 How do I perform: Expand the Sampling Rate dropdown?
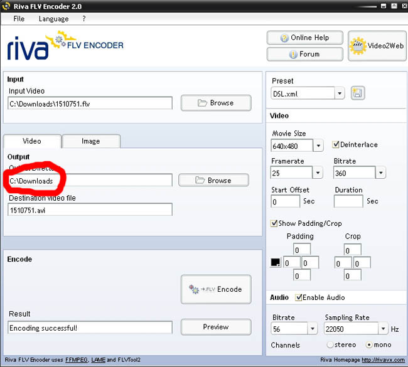pyautogui.click(x=383, y=329)
